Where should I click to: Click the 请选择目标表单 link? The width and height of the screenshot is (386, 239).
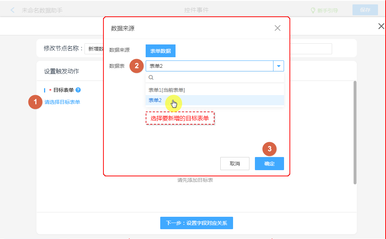tap(62, 102)
